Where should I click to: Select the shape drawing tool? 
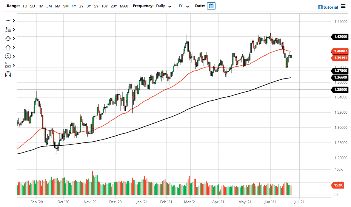click(8, 38)
